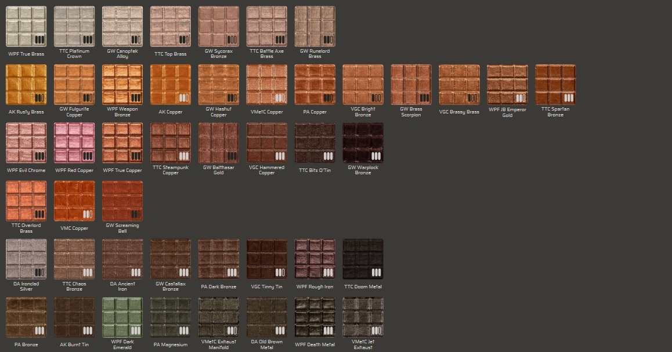Select the WPF True Brass swatch
The width and height of the screenshot is (672, 352).
[26, 27]
